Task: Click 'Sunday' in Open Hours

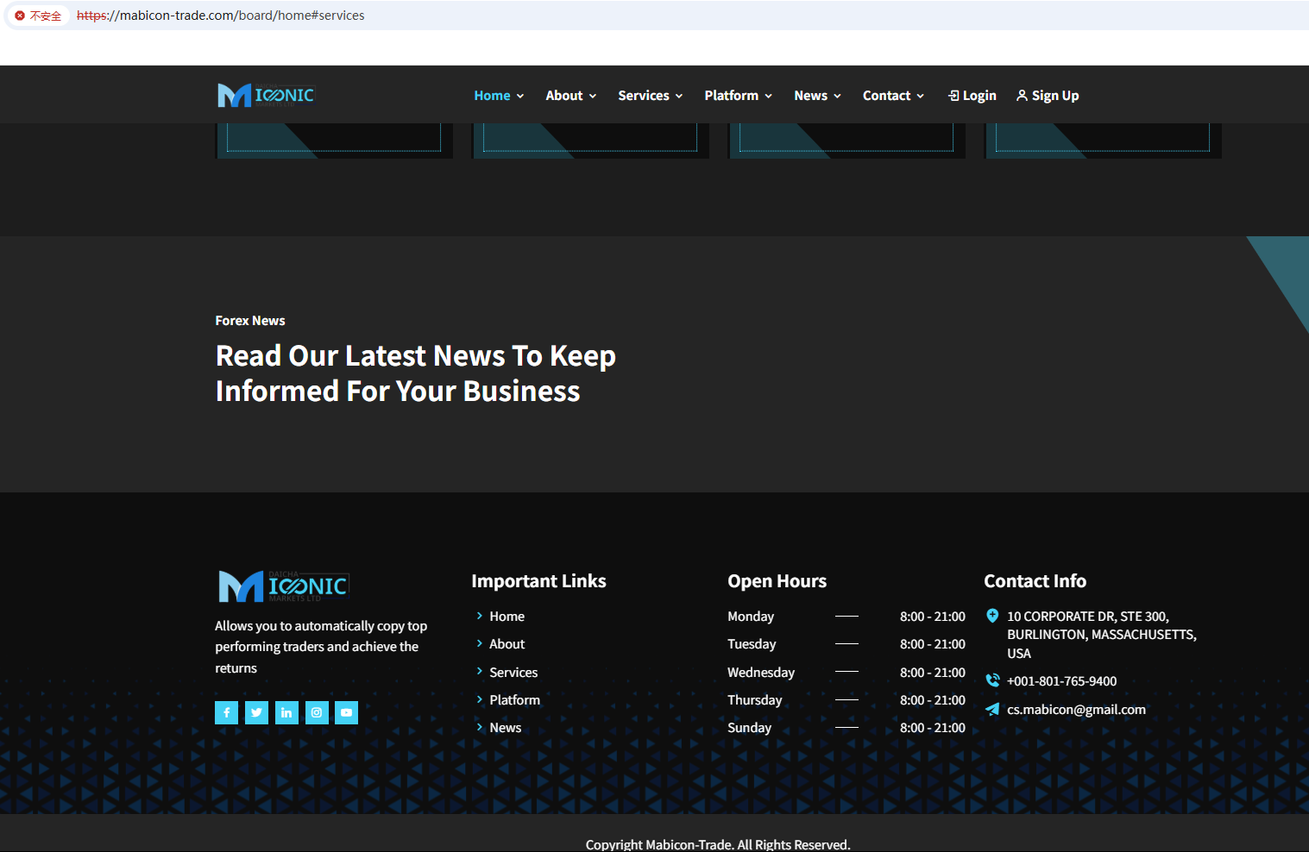Action: [x=750, y=728]
